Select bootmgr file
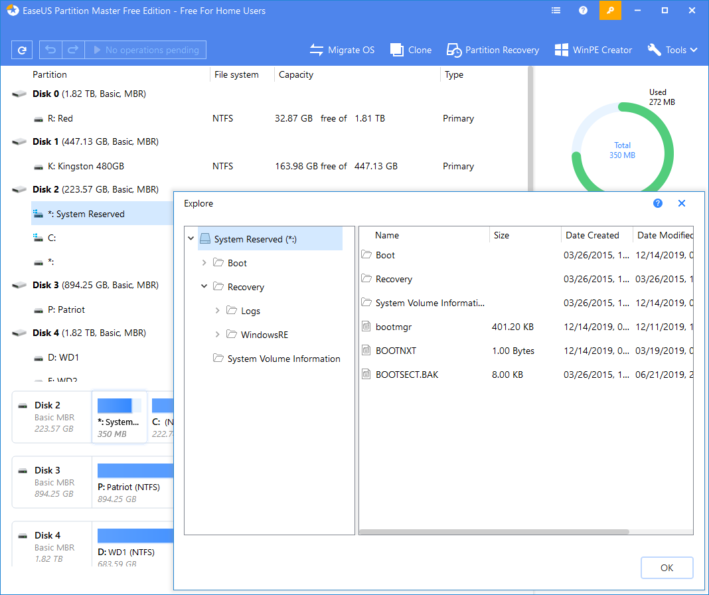This screenshot has width=709, height=595. pyautogui.click(x=527, y=327)
